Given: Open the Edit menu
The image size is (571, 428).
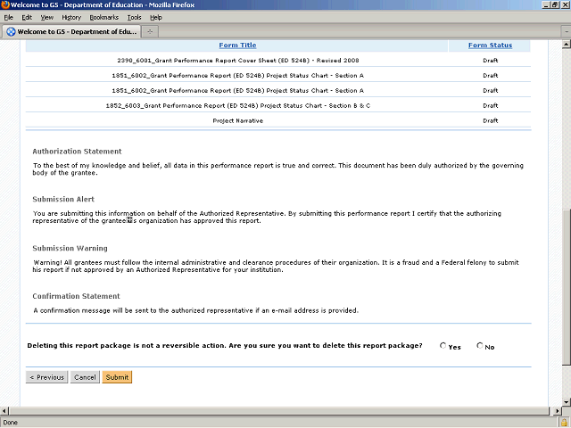Looking at the screenshot, I should click(27, 18).
